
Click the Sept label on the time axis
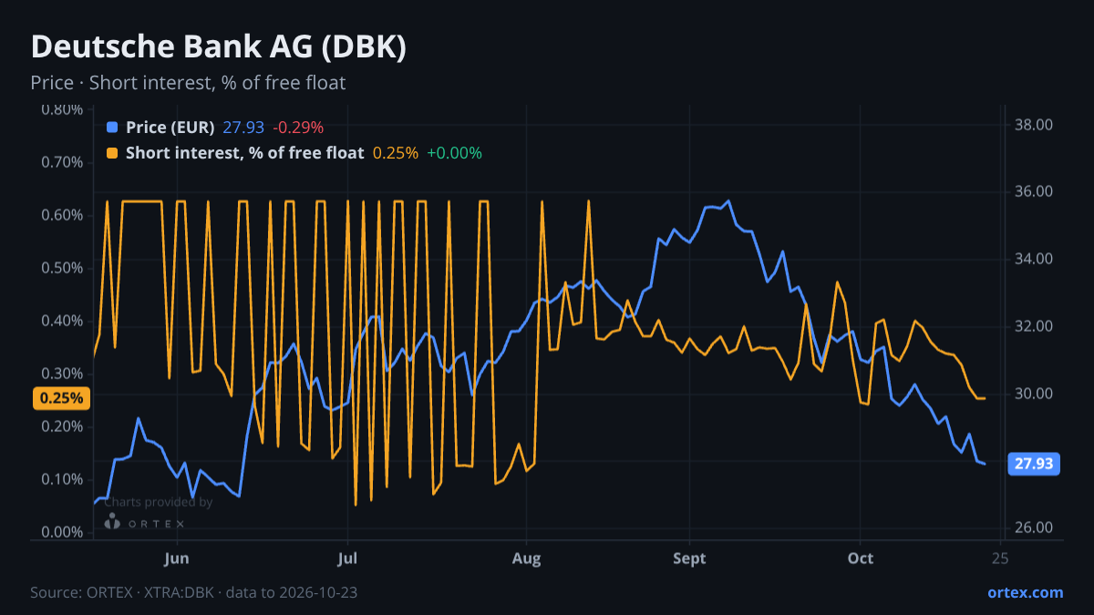coord(689,558)
